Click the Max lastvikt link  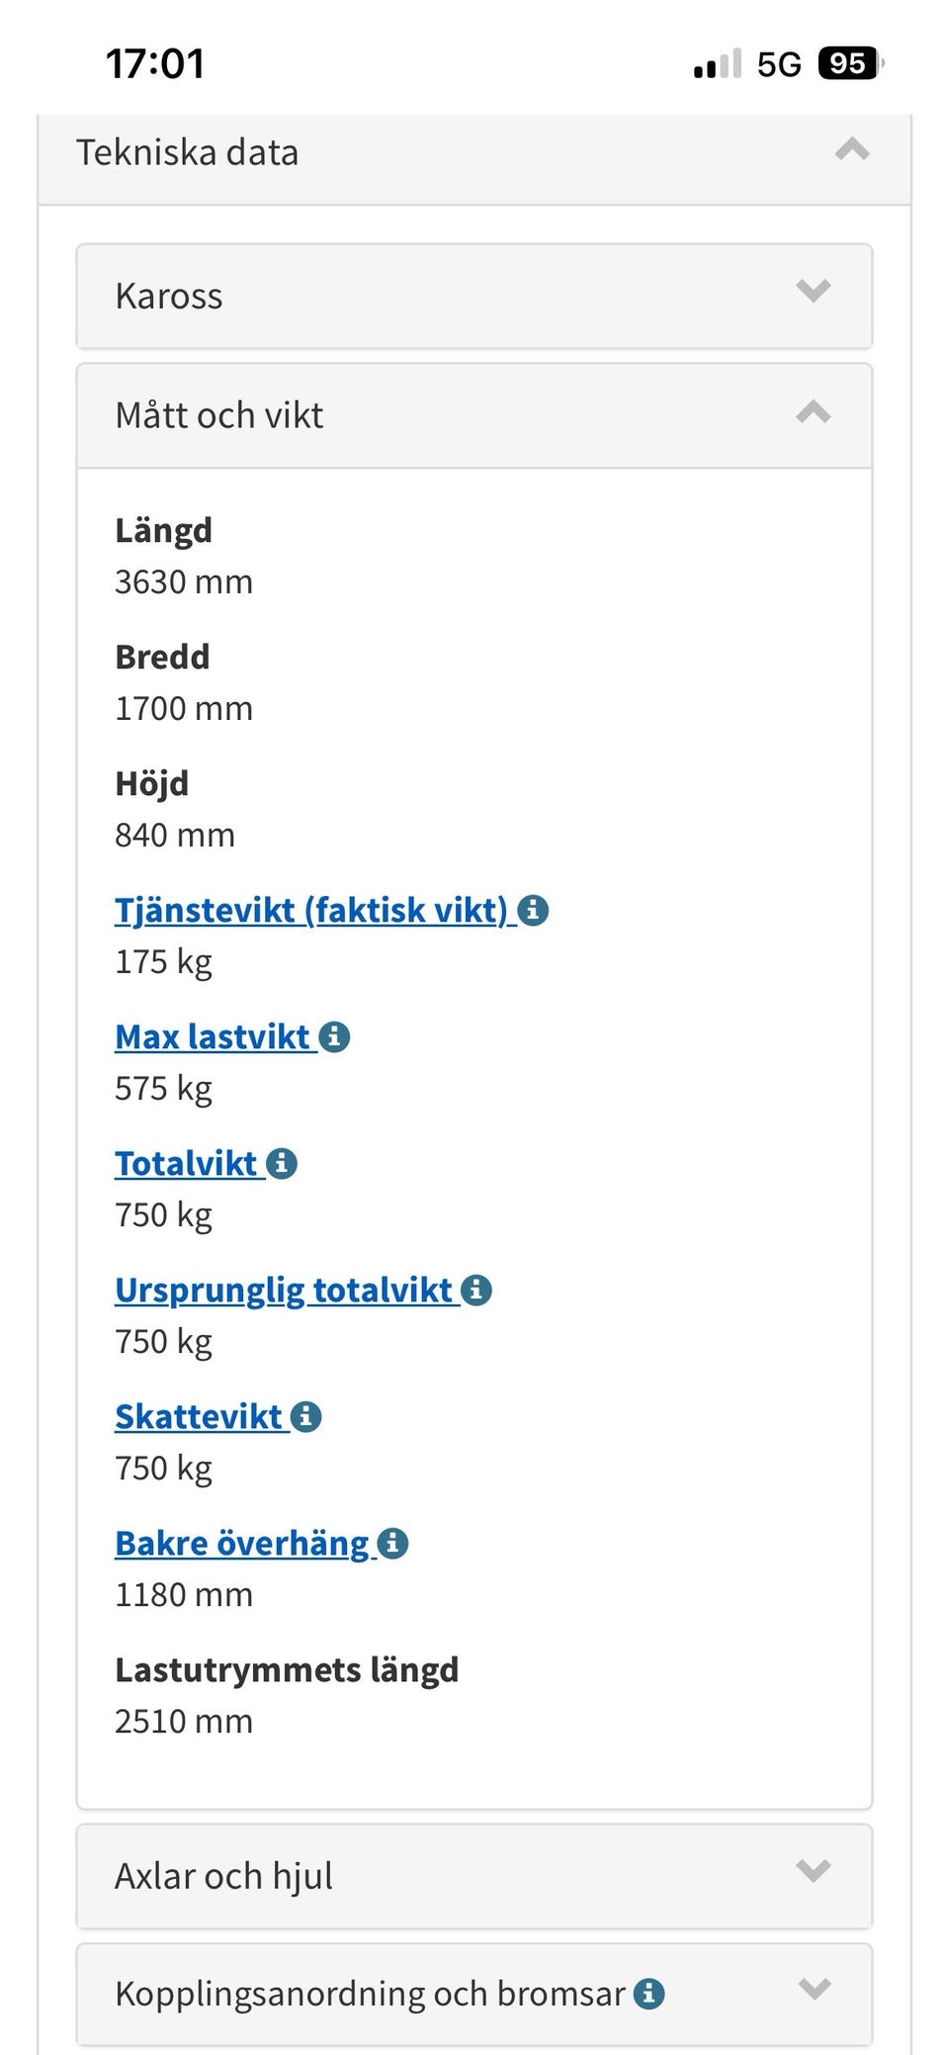point(213,1036)
